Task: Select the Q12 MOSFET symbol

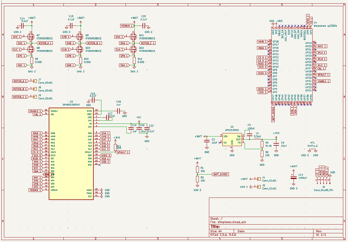Action: tap(133, 49)
